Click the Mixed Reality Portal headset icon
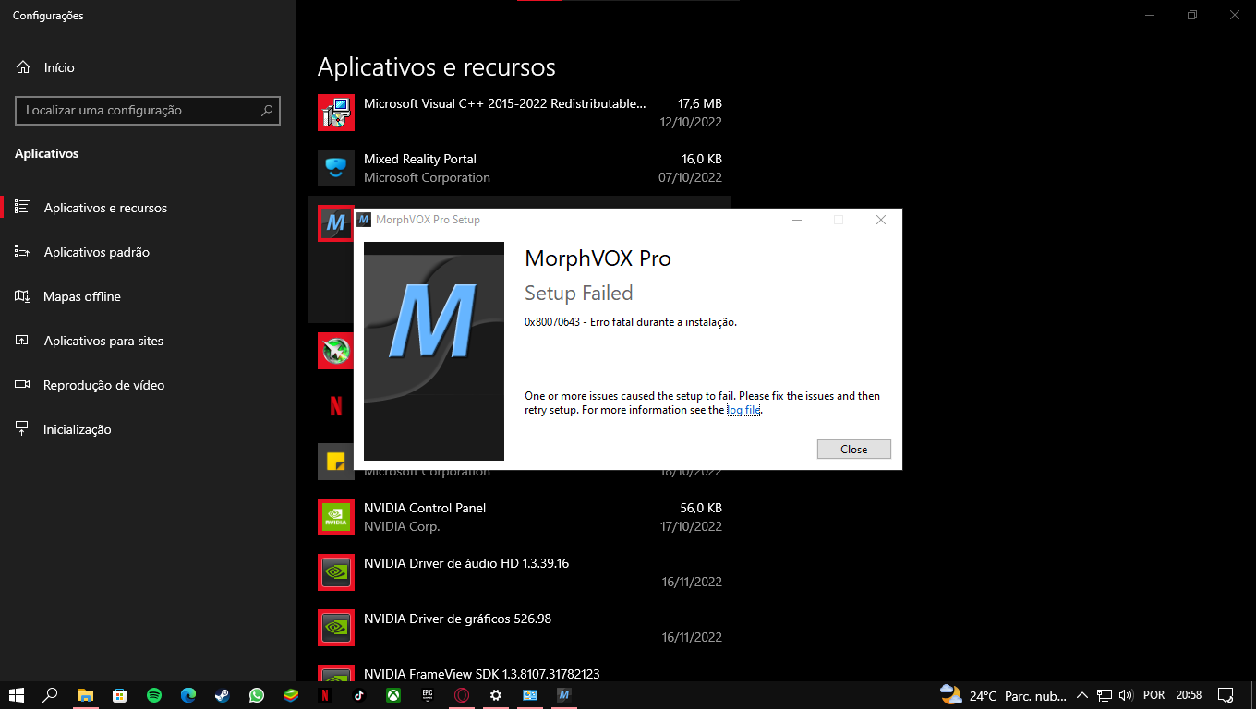The height and width of the screenshot is (709, 1256). 336,168
